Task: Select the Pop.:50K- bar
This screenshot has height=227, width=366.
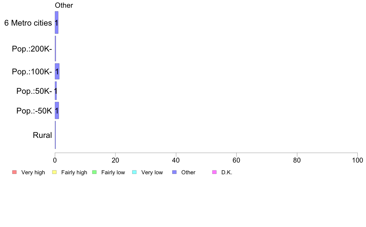Action: [56, 91]
